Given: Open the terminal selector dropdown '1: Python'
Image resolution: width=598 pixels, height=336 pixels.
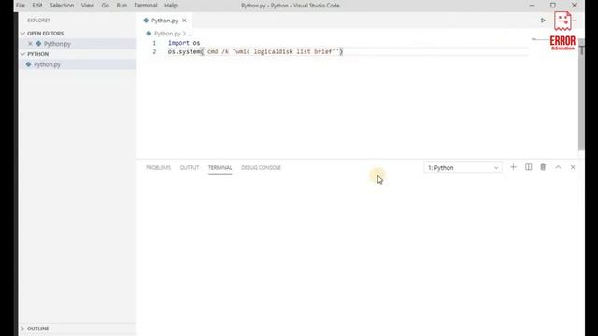Looking at the screenshot, I should [463, 168].
